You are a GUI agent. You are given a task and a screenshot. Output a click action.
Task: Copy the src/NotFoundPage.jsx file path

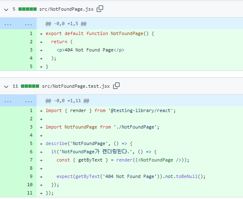pos(100,9)
